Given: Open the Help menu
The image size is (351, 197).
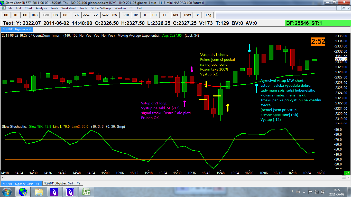Looking at the screenshot, I should [x=140, y=8].
